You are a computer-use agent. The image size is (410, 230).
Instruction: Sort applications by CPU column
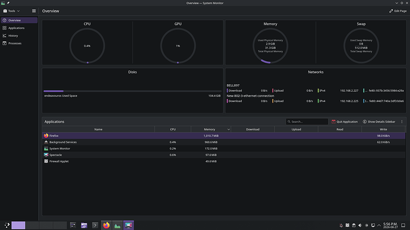[x=173, y=129]
